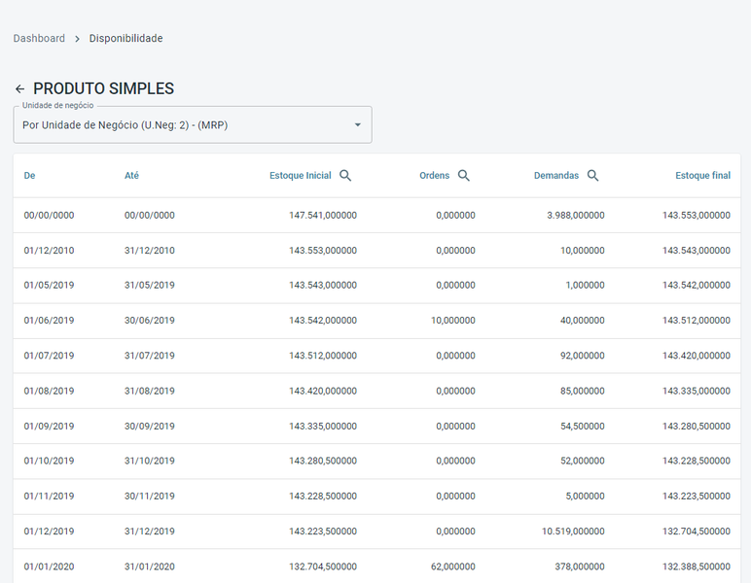Screen dimensions: 751x583
Task: Click the Ordens column header
Action: tap(435, 176)
